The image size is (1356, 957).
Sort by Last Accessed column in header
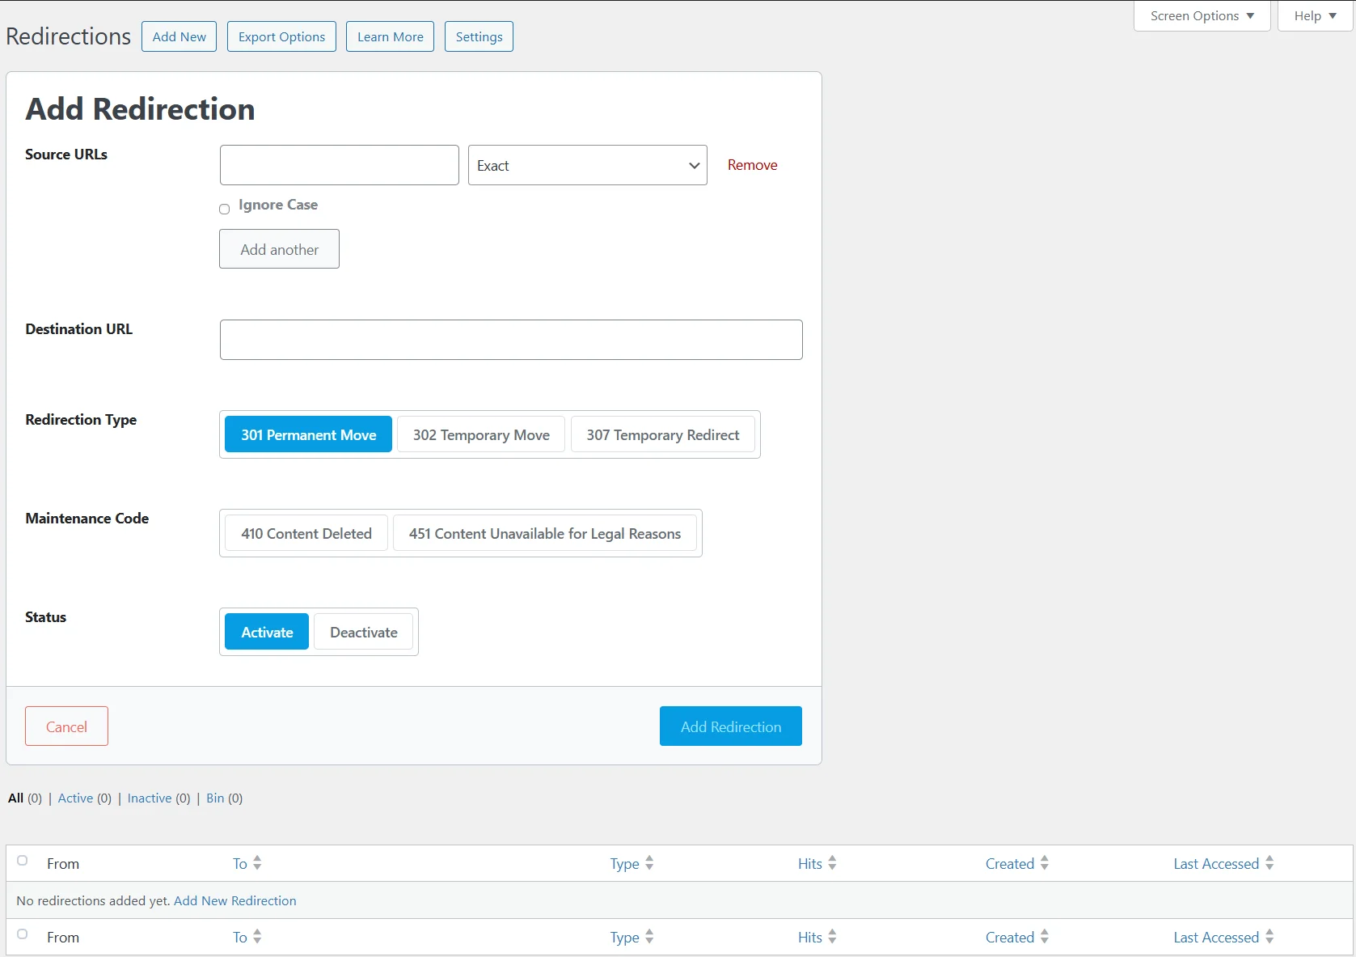[x=1224, y=863]
